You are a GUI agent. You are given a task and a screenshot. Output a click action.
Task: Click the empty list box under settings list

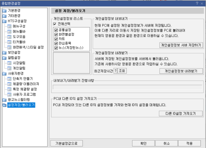[x=71, y=63]
